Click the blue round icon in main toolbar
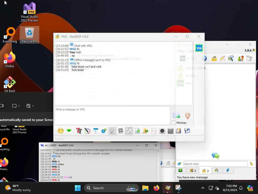258x194 pixels. [x=205, y=58]
